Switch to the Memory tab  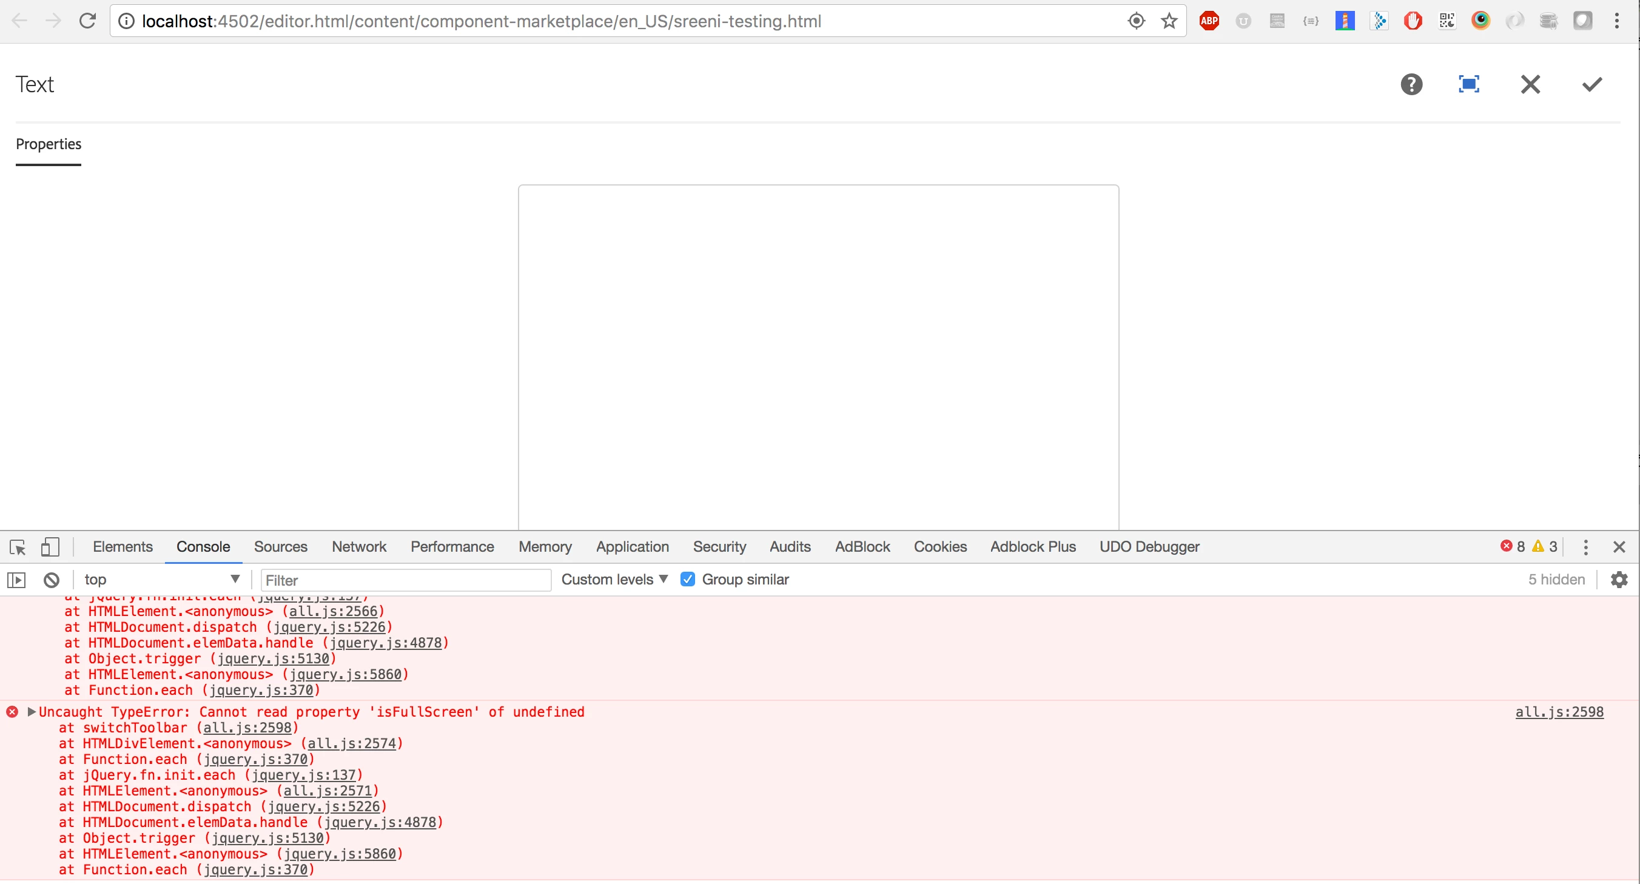(545, 547)
